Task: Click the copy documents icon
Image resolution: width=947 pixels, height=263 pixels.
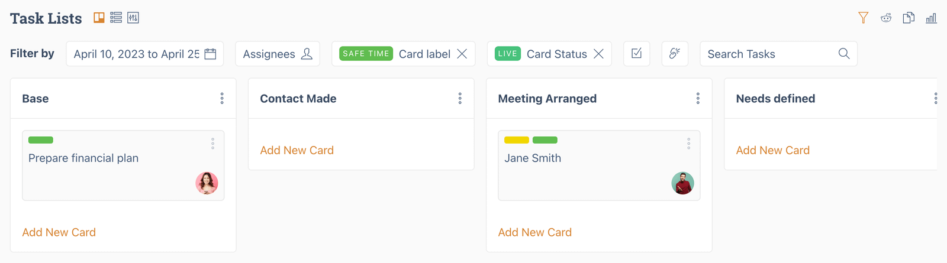Action: [x=909, y=18]
